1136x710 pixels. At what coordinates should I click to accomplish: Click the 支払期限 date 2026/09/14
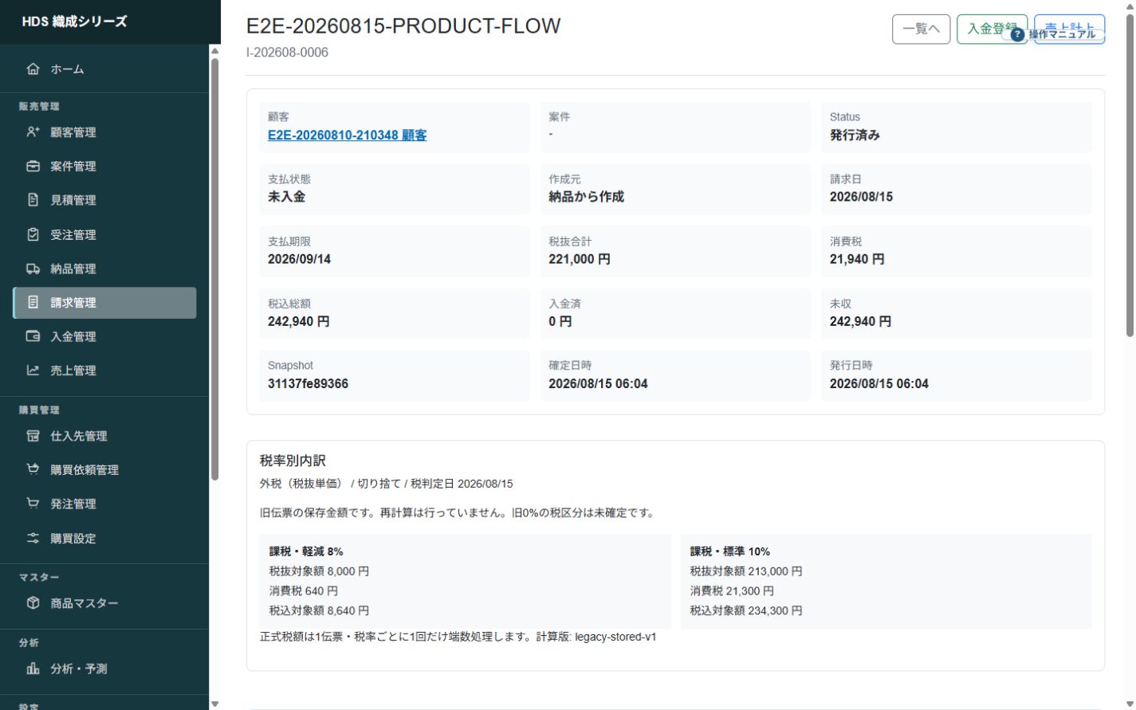click(x=299, y=260)
